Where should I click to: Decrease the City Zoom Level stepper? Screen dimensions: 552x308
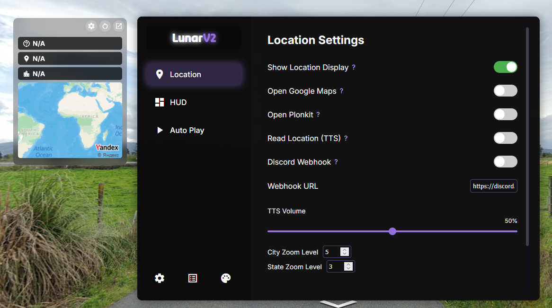(345, 254)
